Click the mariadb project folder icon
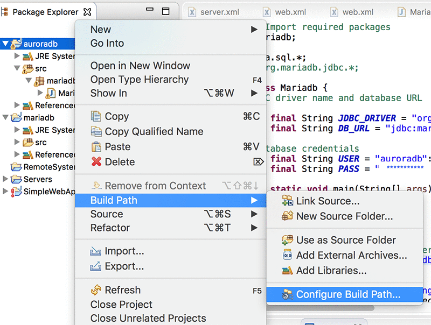431x325 pixels. [17, 117]
